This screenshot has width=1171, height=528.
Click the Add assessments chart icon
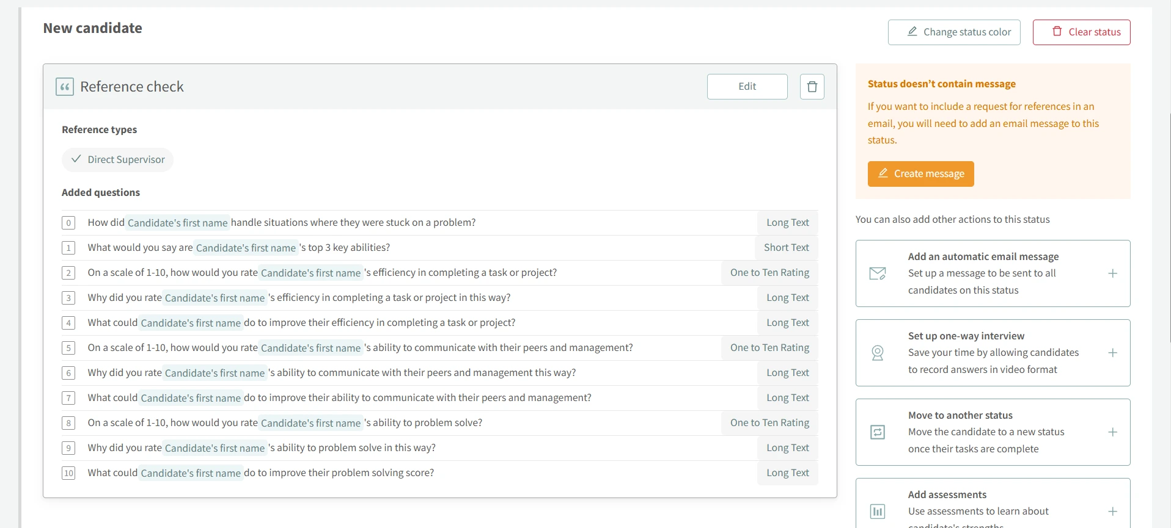[x=877, y=511]
